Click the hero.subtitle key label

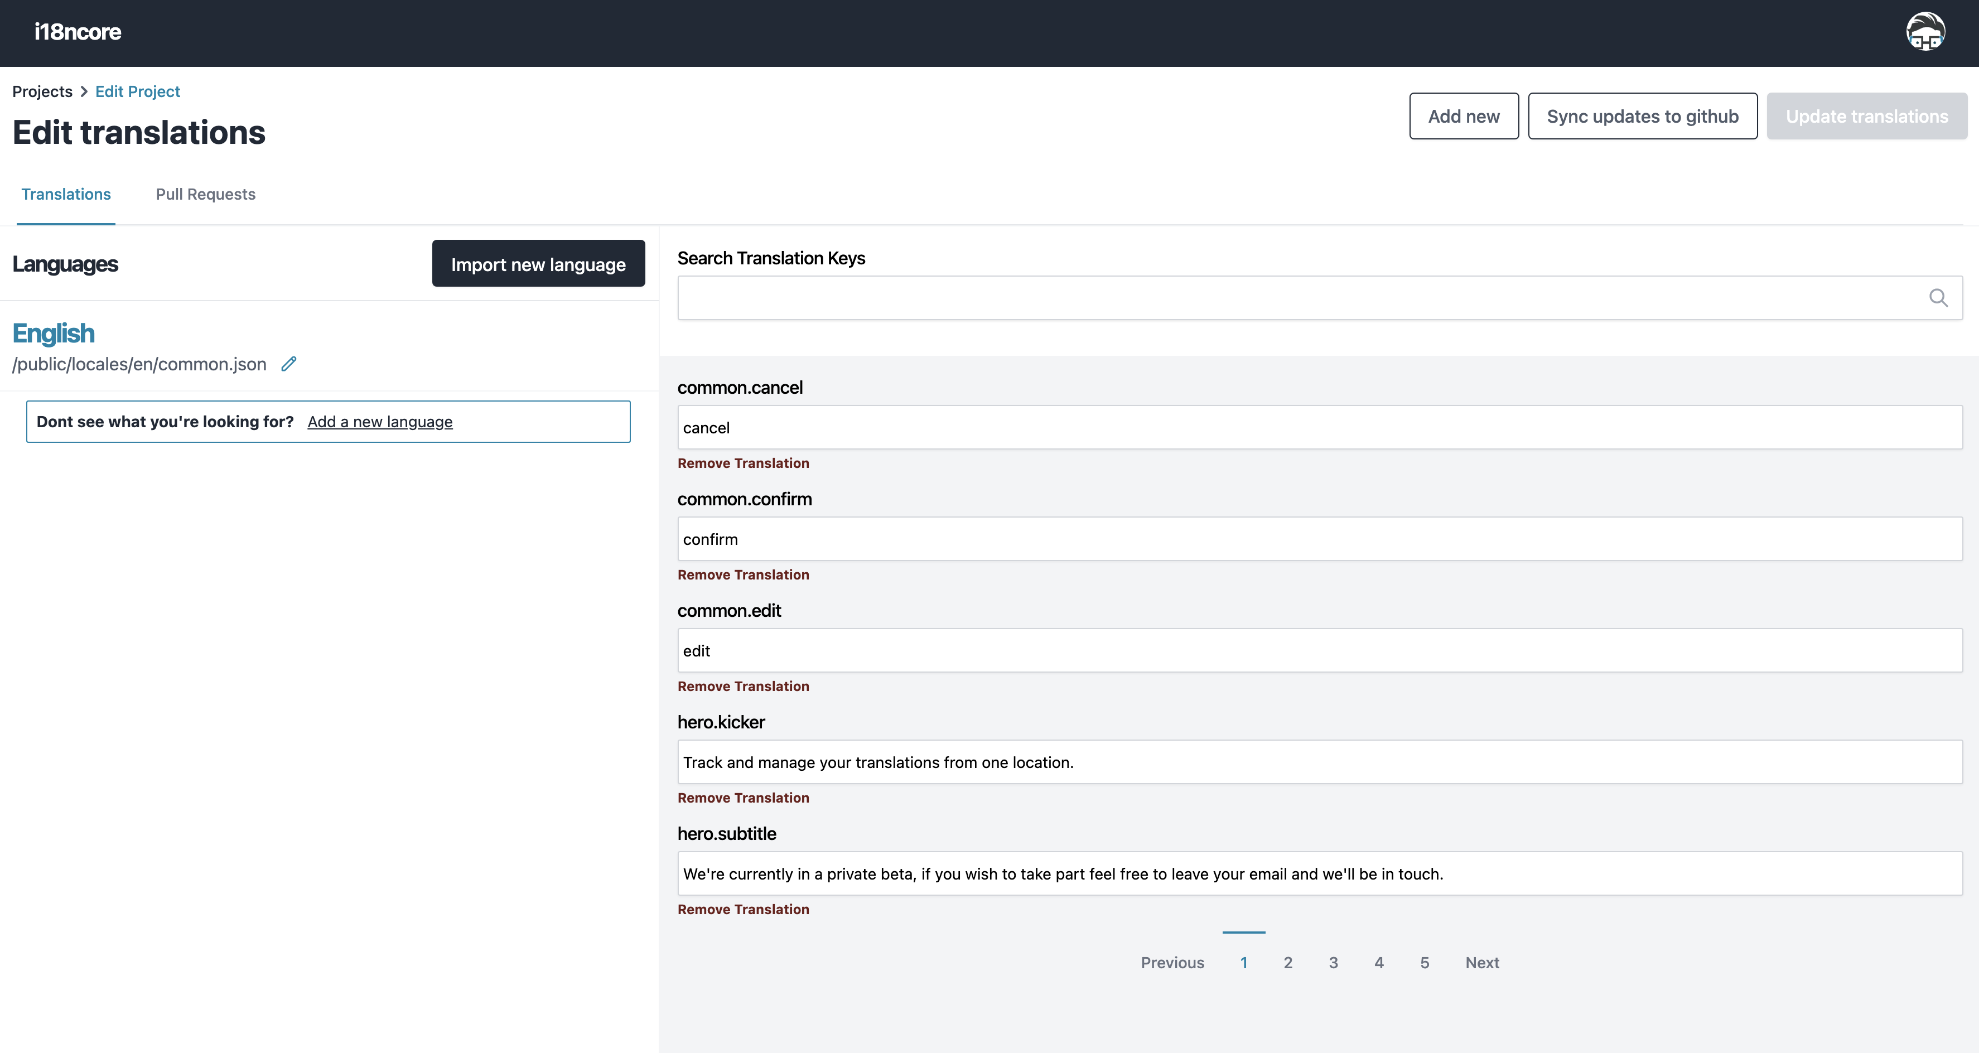pyautogui.click(x=727, y=833)
